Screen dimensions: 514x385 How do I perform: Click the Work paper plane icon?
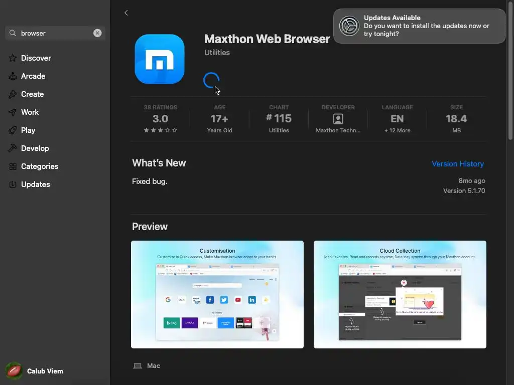(13, 112)
